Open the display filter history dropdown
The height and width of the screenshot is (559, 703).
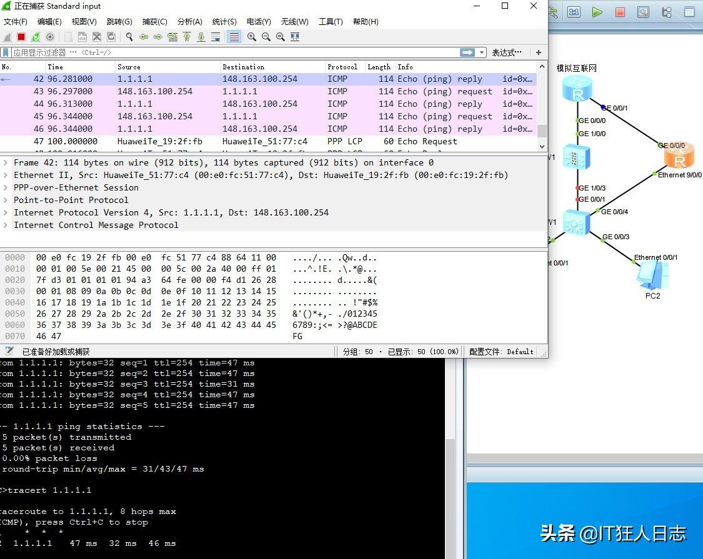[x=482, y=53]
